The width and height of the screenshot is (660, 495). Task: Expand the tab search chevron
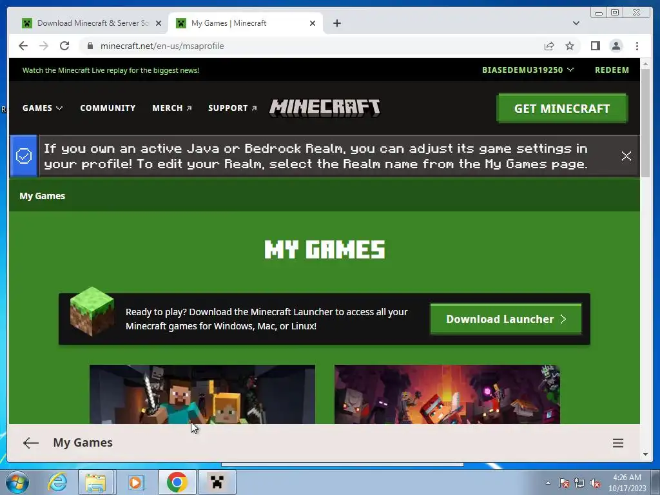pyautogui.click(x=576, y=23)
